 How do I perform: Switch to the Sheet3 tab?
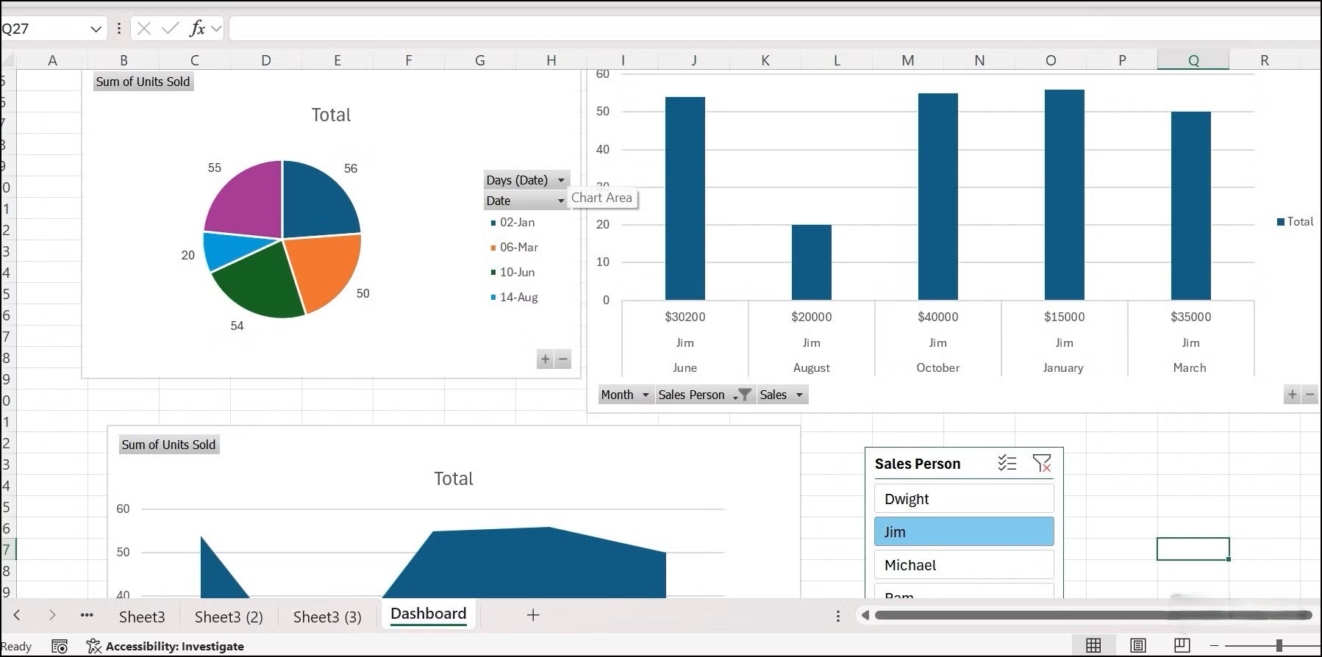[x=142, y=617]
